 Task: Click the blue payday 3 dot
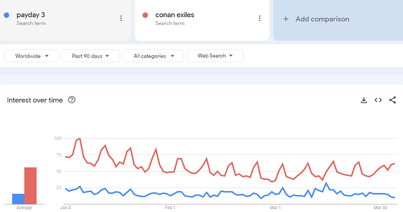coord(6,15)
